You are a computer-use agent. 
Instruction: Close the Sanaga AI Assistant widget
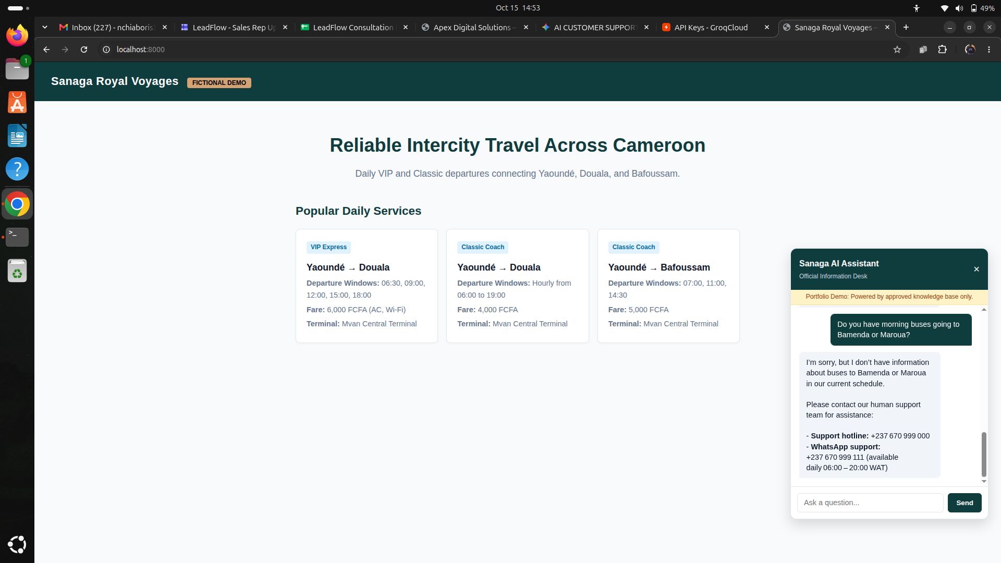click(x=976, y=270)
